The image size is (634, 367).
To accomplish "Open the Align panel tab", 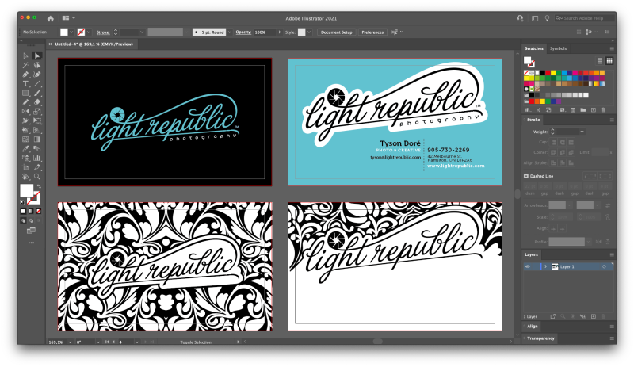I will click(532, 326).
